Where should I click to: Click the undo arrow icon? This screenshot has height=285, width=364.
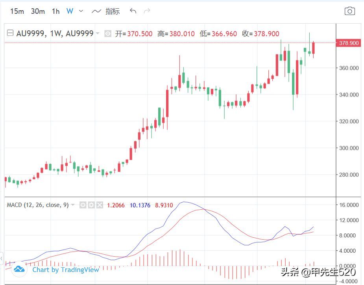click(133, 11)
